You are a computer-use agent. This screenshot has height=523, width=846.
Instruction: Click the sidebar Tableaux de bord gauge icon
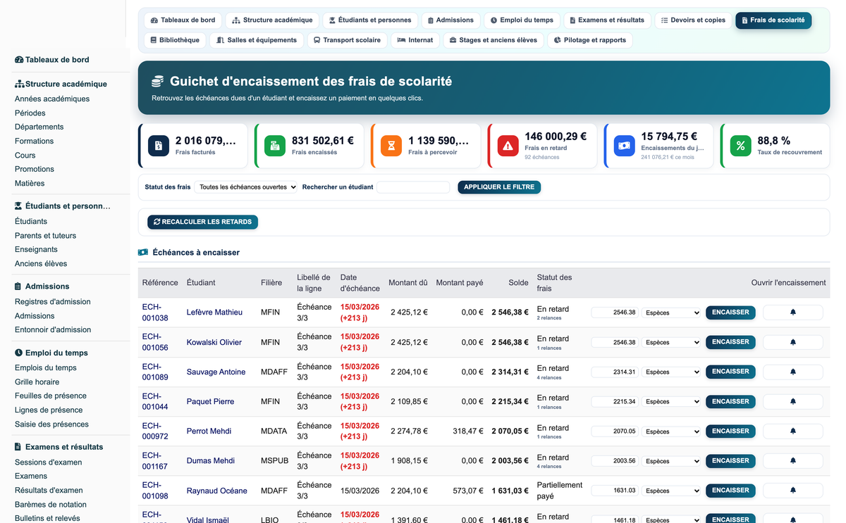pyautogui.click(x=19, y=60)
